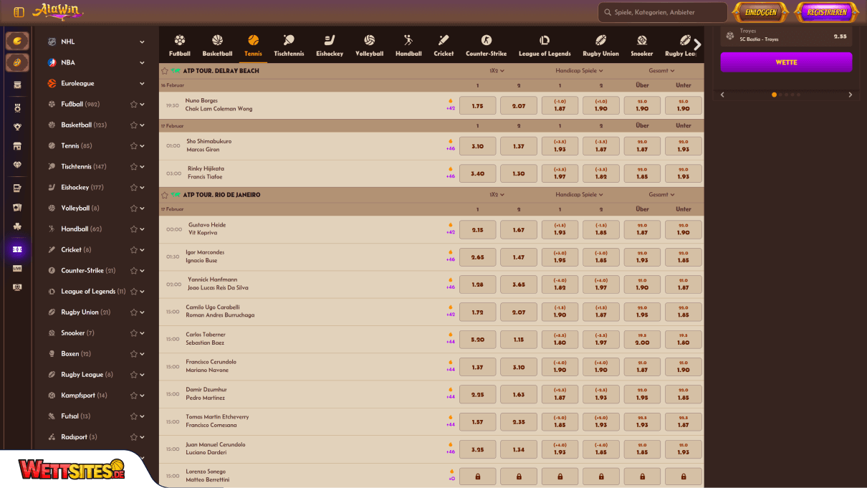Screen dimensions: 867x488
Task: Toggle the sidebar panel icon beside AlaWin logo
Action: (x=19, y=12)
